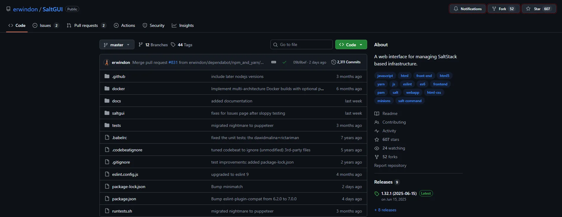
Task: Click the green commit status checkmark
Action: tap(284, 62)
